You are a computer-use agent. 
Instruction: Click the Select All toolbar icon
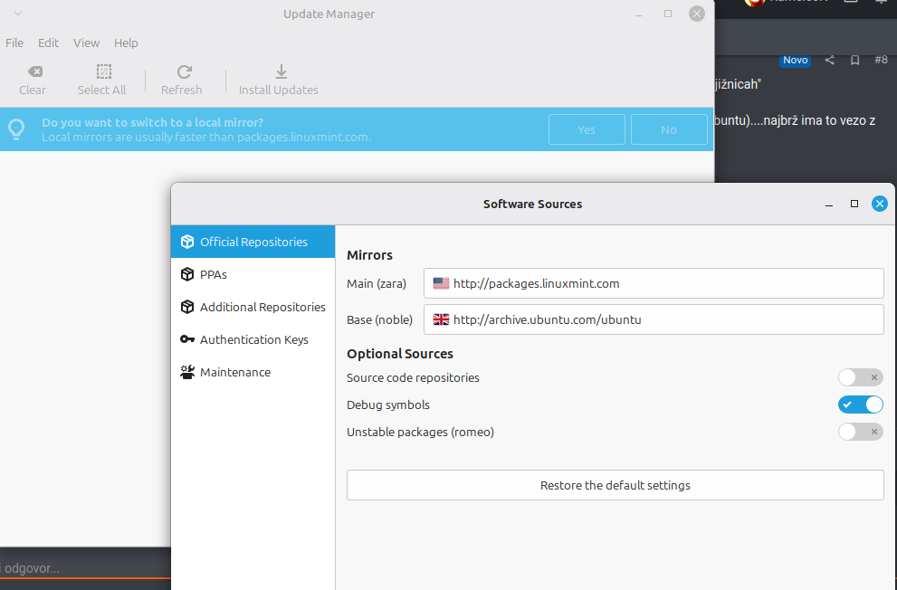click(x=104, y=72)
